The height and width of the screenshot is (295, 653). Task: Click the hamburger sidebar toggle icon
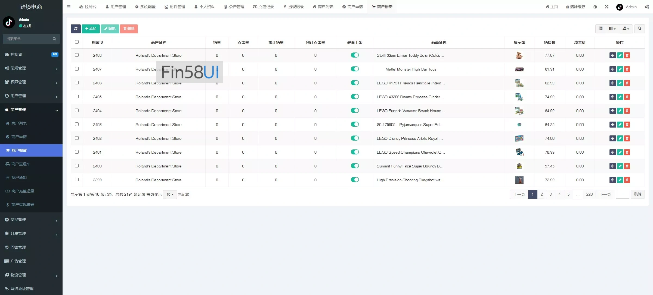(x=69, y=7)
